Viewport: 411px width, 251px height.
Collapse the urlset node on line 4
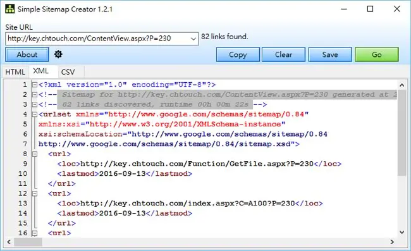point(35,114)
